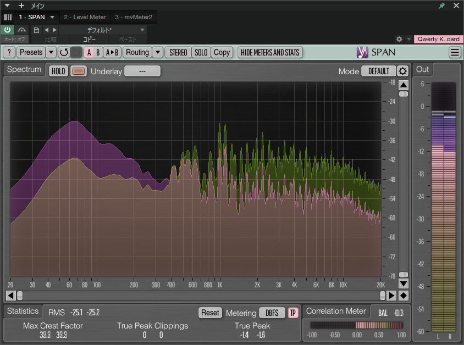Switch to 3 - mvMeter2 tab
The height and width of the screenshot is (345, 464).
tap(134, 17)
